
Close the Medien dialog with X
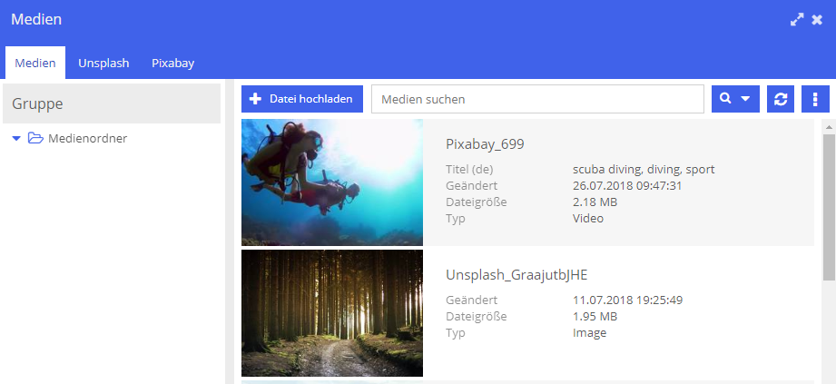coord(817,20)
